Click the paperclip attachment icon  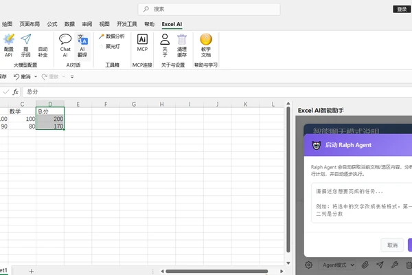click(x=365, y=265)
